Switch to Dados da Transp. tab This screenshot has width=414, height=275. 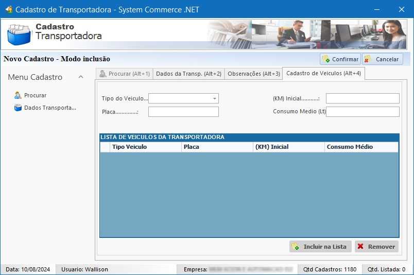pyautogui.click(x=188, y=74)
